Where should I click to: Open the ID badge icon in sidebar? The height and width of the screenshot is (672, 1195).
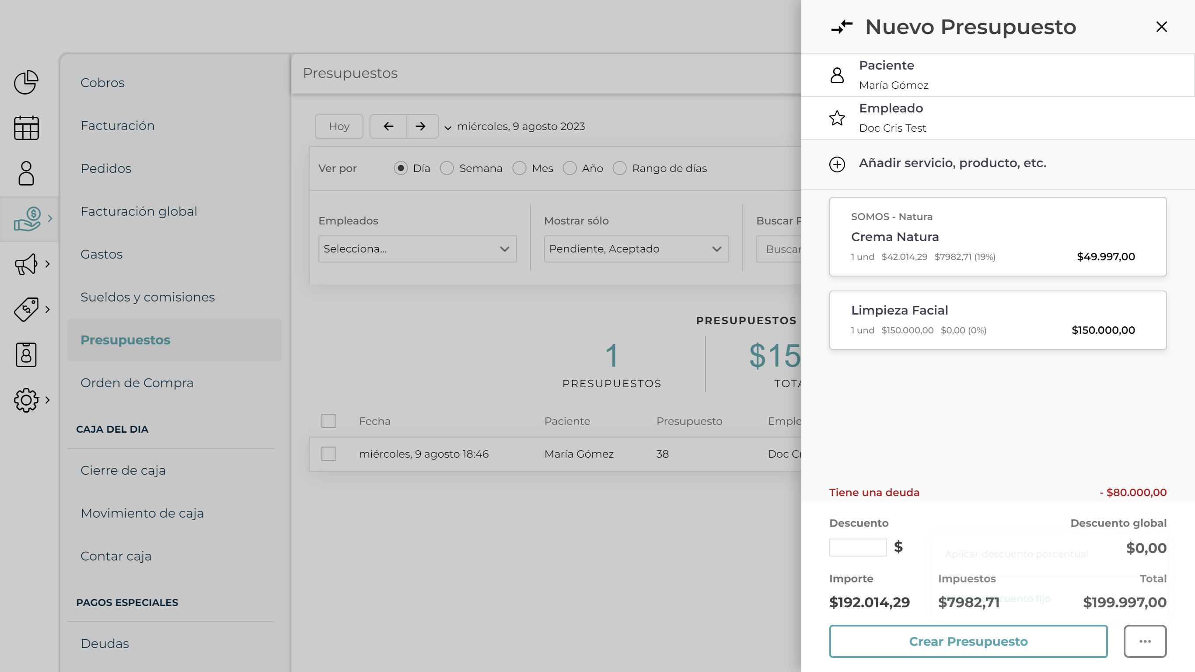26,355
